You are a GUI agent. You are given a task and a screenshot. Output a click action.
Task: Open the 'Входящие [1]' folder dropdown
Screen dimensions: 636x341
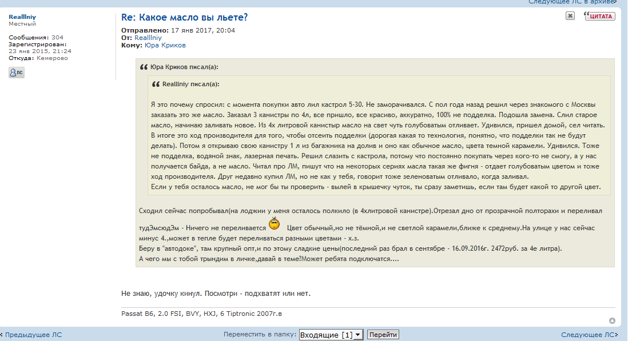coord(331,335)
